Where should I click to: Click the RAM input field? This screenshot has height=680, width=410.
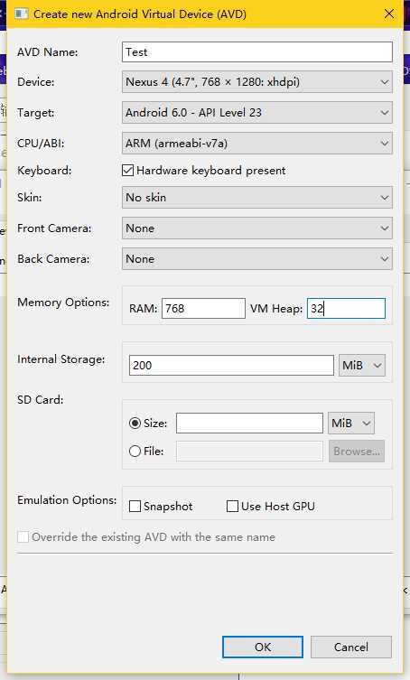[x=203, y=308]
